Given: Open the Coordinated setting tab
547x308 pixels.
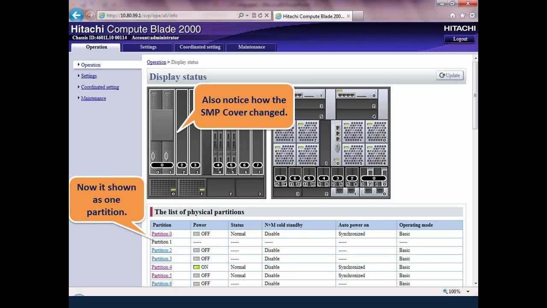Looking at the screenshot, I should (200, 47).
